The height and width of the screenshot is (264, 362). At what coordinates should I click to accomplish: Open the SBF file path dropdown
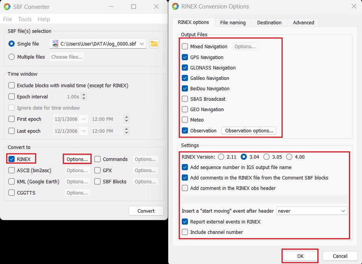tap(141, 44)
